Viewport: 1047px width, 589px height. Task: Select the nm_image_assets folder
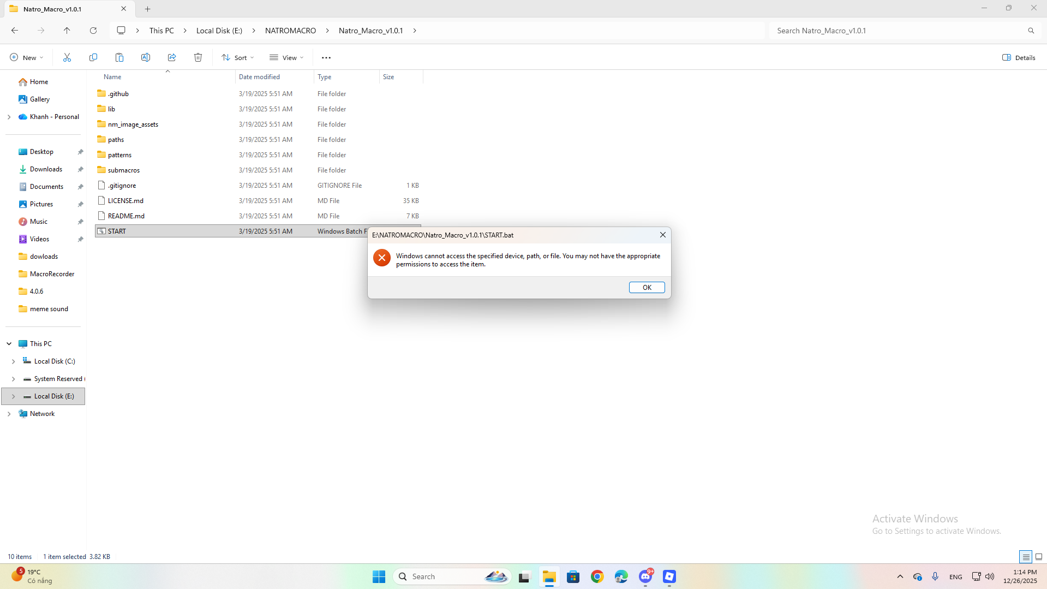[x=258, y=124]
